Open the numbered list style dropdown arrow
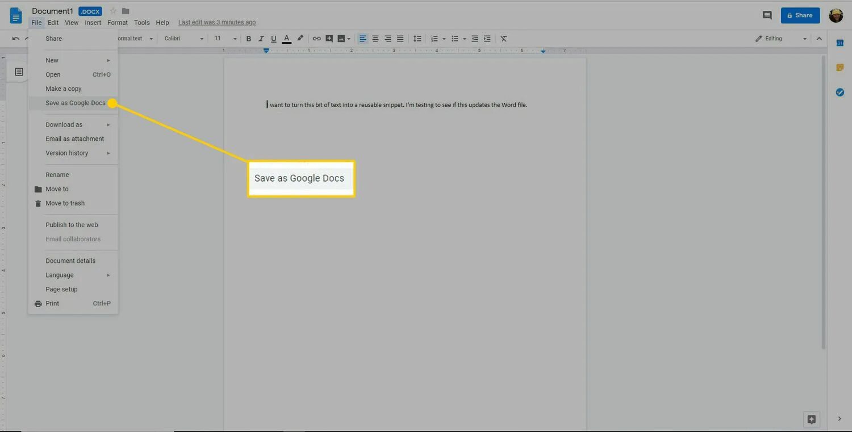The width and height of the screenshot is (852, 432). 444,39
